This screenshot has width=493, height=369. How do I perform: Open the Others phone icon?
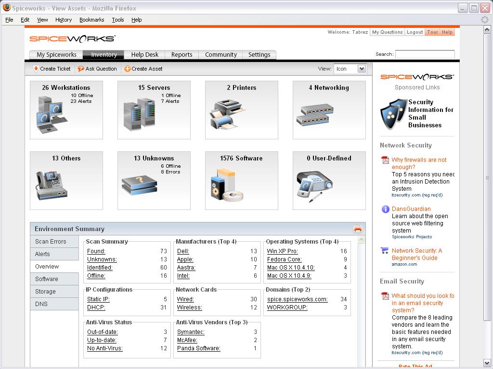52,185
